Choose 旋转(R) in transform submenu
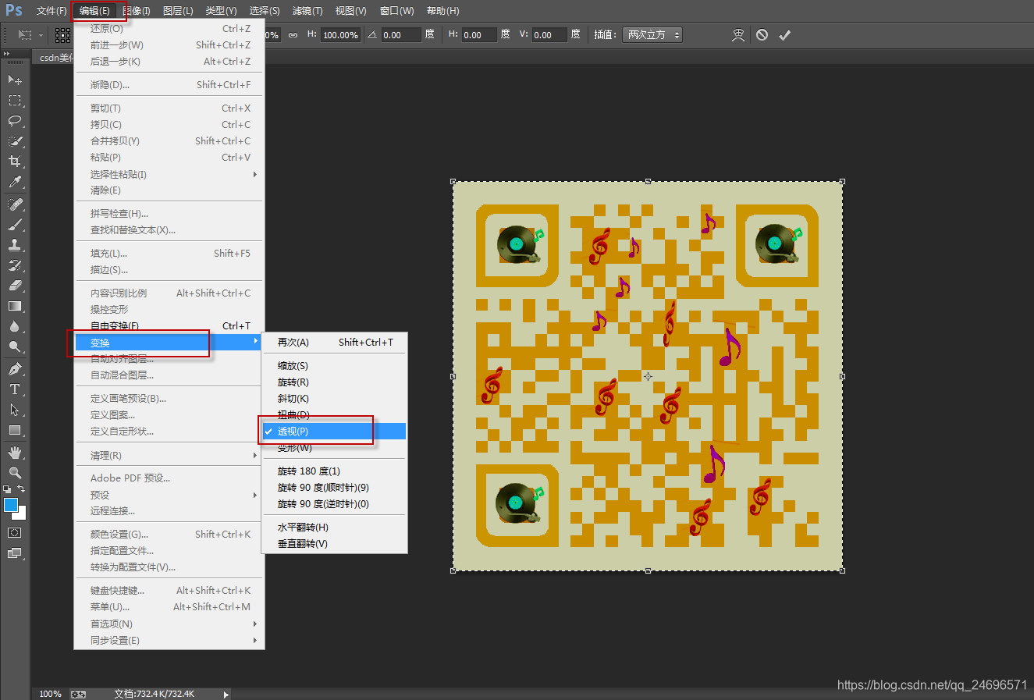The height and width of the screenshot is (700, 1034). point(334,382)
